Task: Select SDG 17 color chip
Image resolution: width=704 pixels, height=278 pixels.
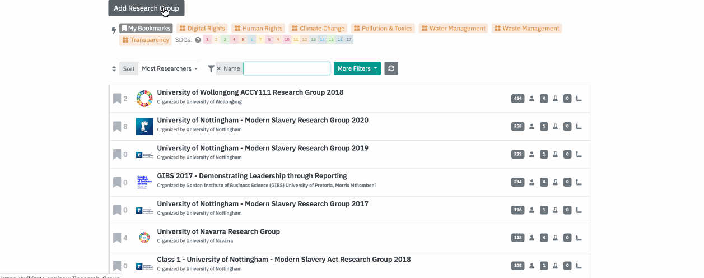Action: [x=349, y=40]
